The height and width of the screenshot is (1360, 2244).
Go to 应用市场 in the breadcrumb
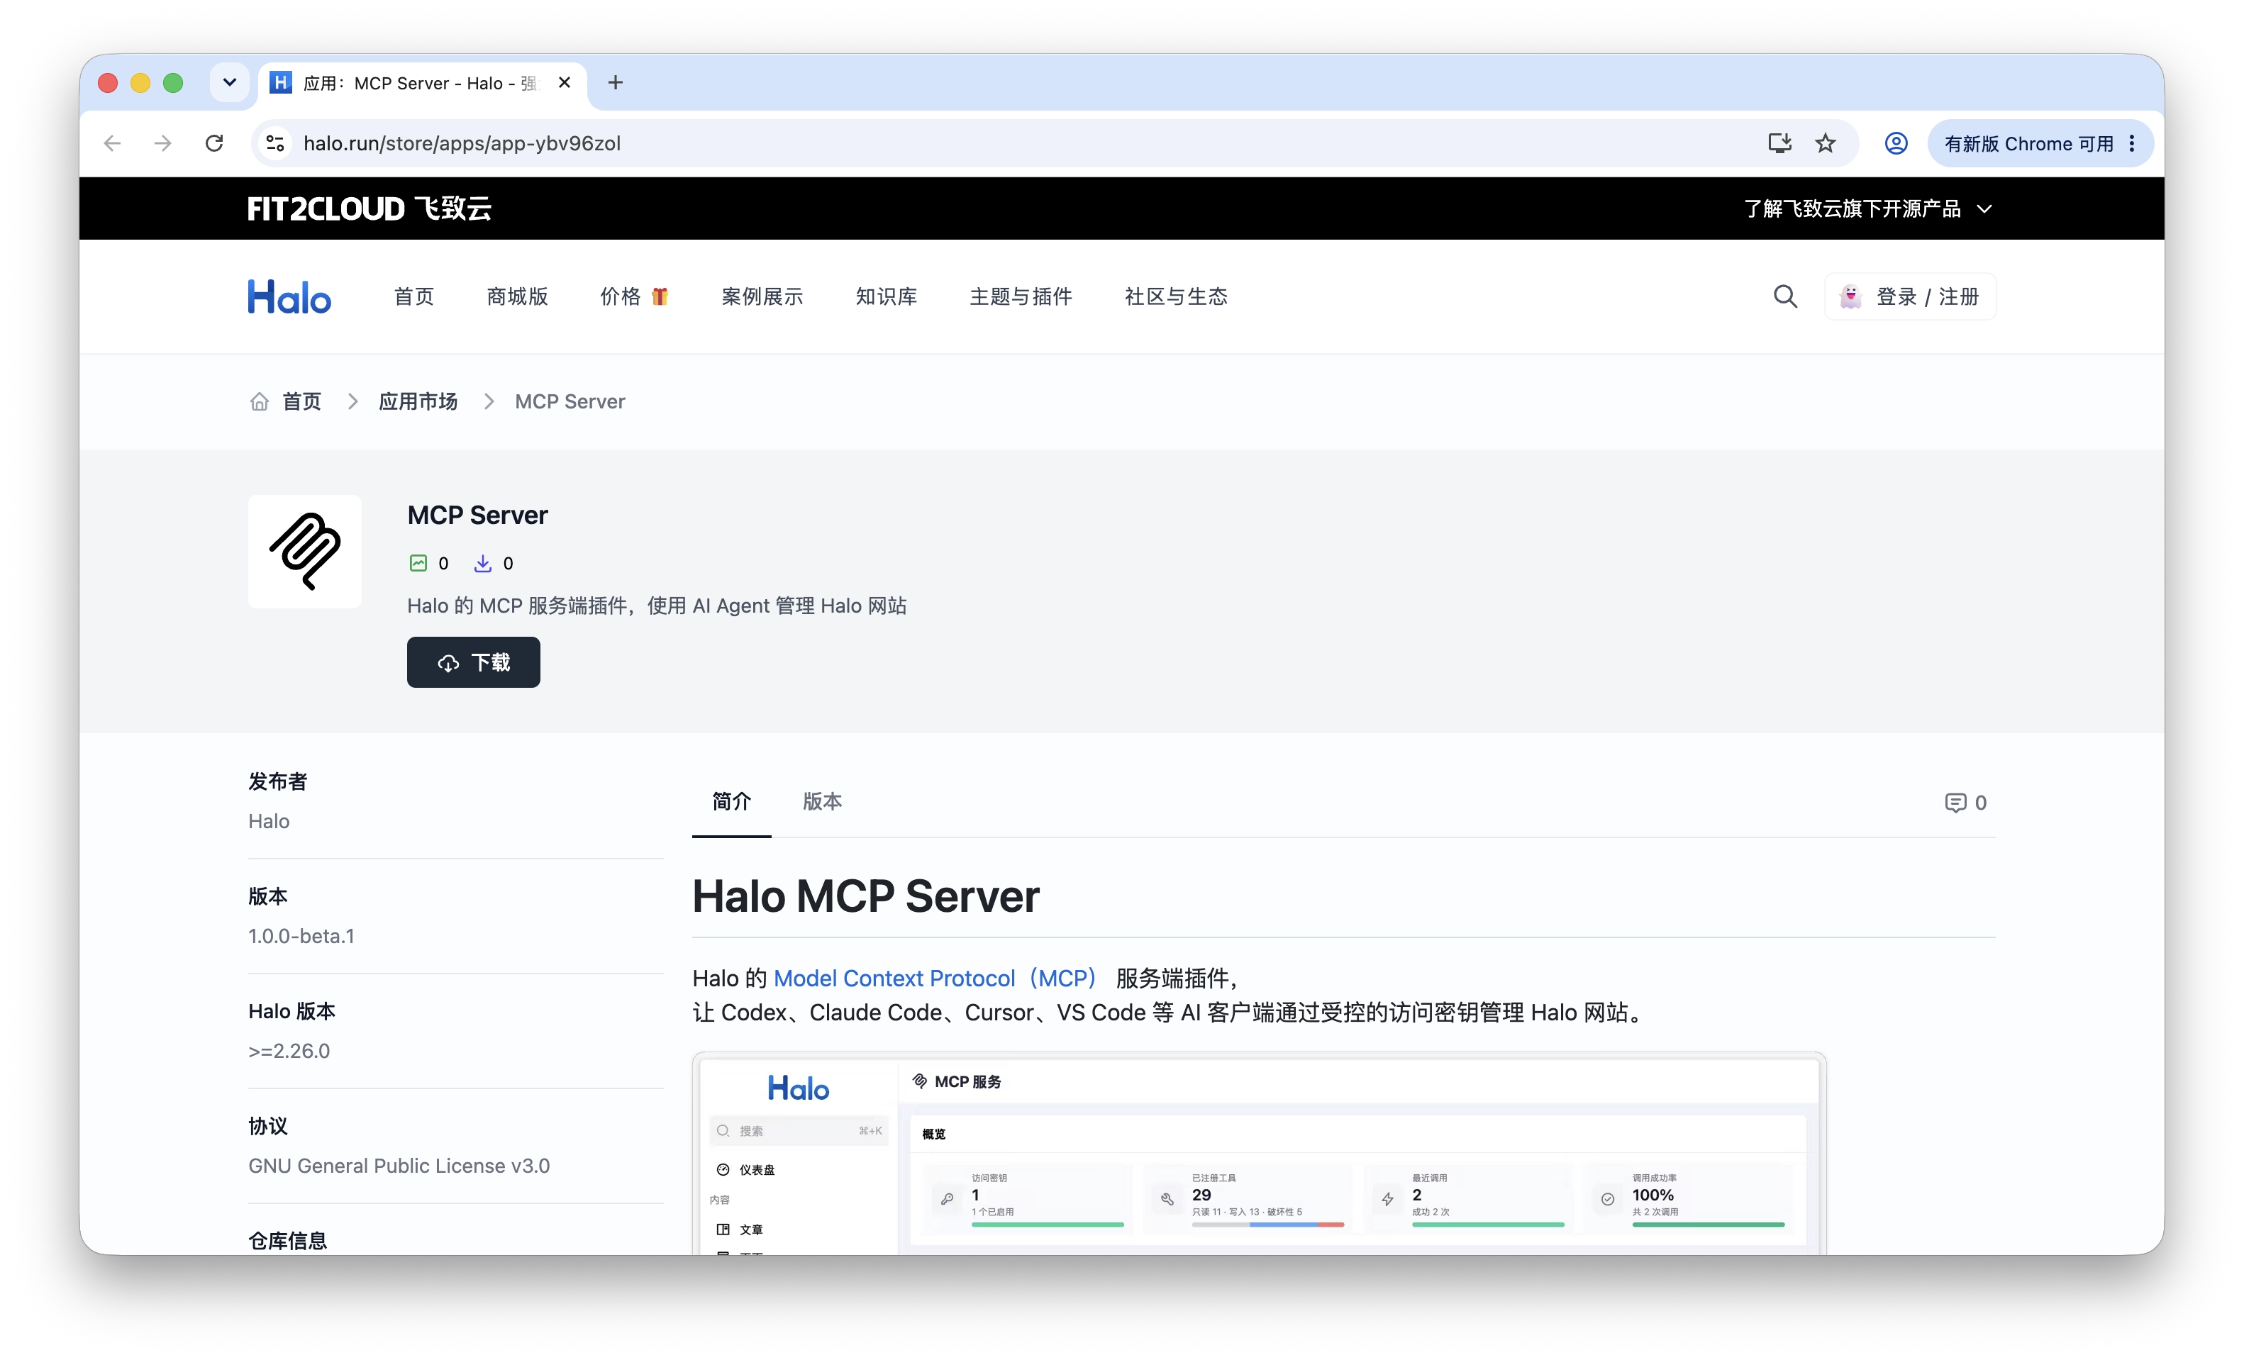(418, 401)
